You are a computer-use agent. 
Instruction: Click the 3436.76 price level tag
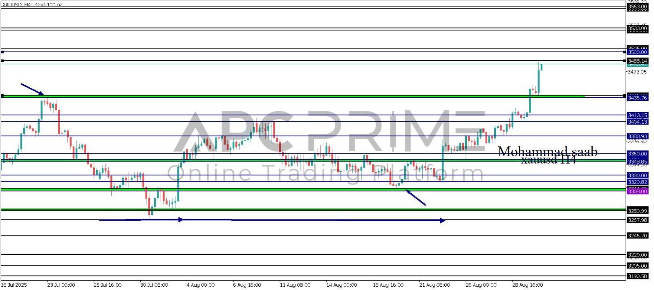637,98
